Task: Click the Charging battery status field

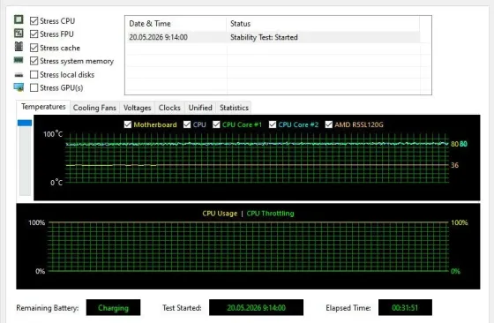Action: coord(113,308)
